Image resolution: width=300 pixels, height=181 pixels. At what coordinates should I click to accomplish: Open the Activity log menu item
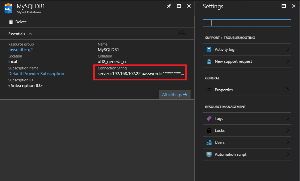(225, 49)
